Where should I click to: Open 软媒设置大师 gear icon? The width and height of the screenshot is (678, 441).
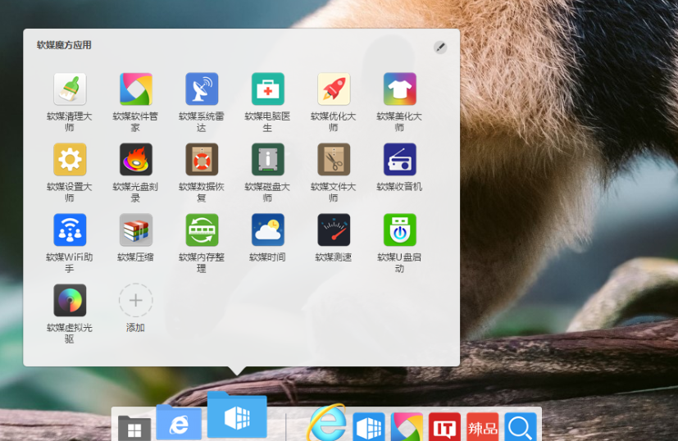[x=70, y=160]
